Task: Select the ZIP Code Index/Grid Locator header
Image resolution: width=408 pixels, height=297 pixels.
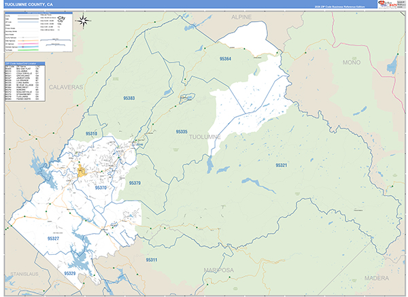Action: [25, 63]
